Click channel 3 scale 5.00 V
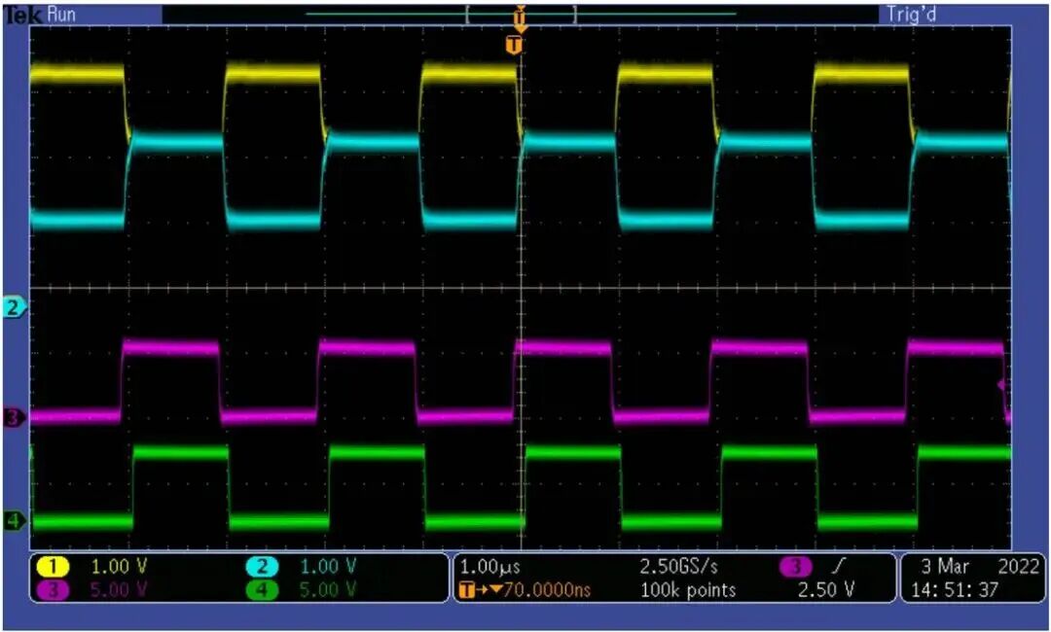 tap(118, 590)
